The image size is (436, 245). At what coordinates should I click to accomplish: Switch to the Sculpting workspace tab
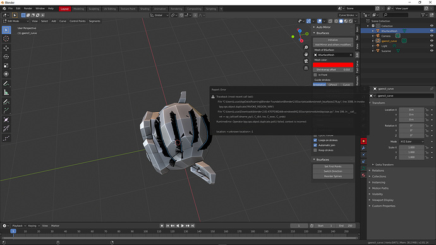click(x=94, y=9)
